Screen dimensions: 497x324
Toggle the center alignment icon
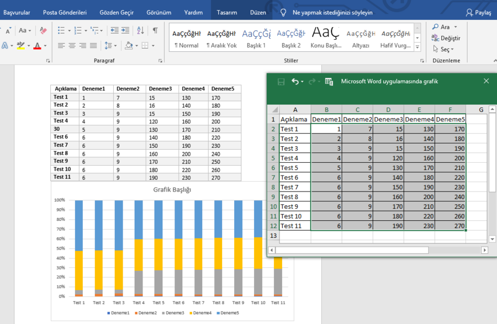click(72, 46)
